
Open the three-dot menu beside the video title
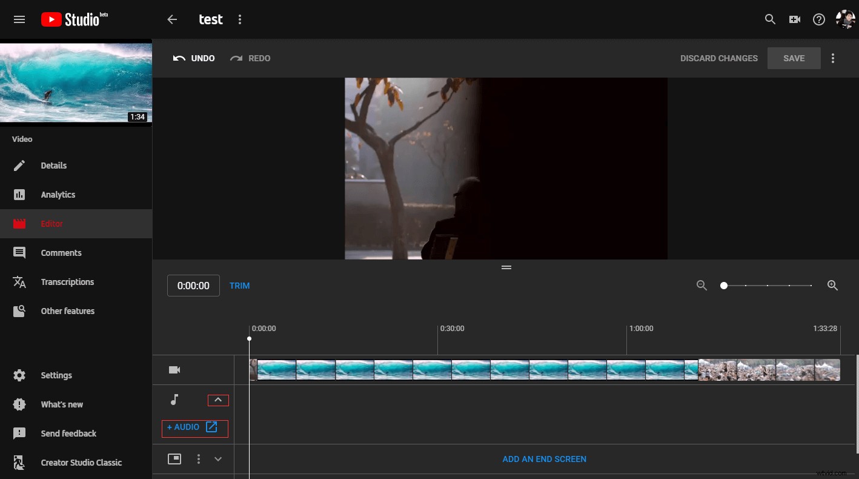click(240, 19)
